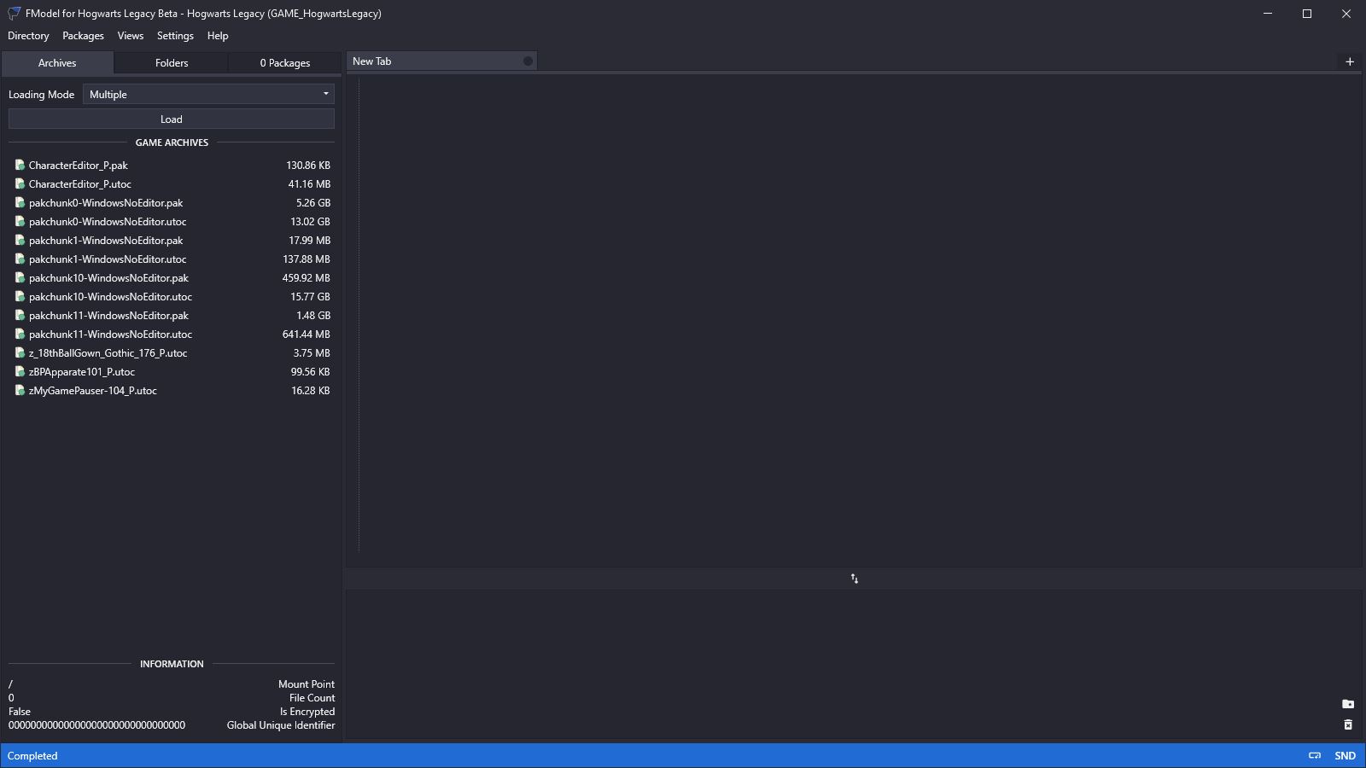The image size is (1366, 768).
Task: Select zBPApparate101_P.utoc archive name
Action: pyautogui.click(x=82, y=372)
